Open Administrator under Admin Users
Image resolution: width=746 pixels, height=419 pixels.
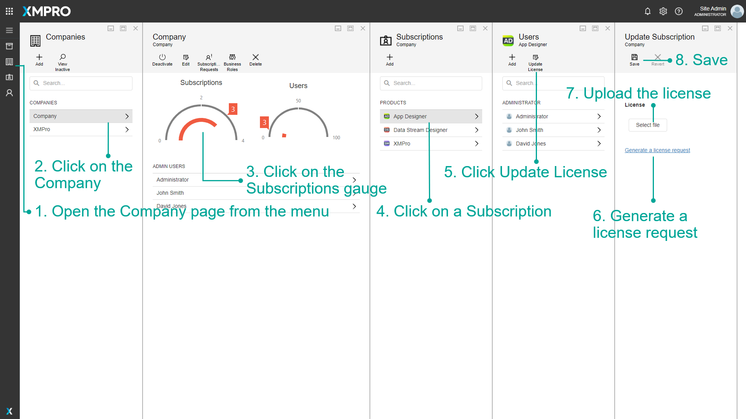[x=256, y=180]
